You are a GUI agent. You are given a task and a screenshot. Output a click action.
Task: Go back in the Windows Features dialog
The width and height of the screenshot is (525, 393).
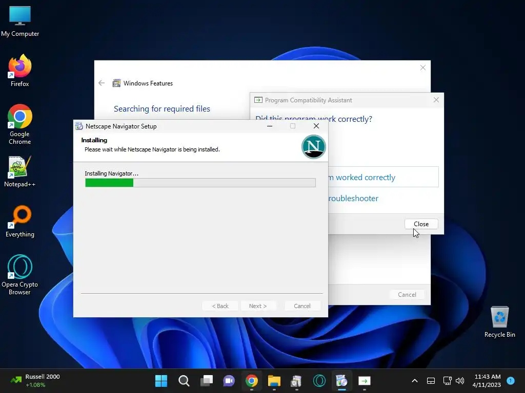tap(102, 83)
